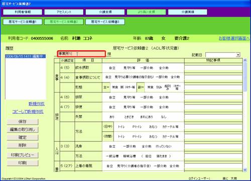
Task: Choose 全介助 for 排便
Action: pos(164,107)
